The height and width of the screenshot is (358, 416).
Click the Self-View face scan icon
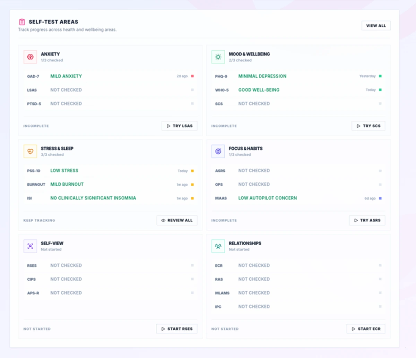[30, 246]
